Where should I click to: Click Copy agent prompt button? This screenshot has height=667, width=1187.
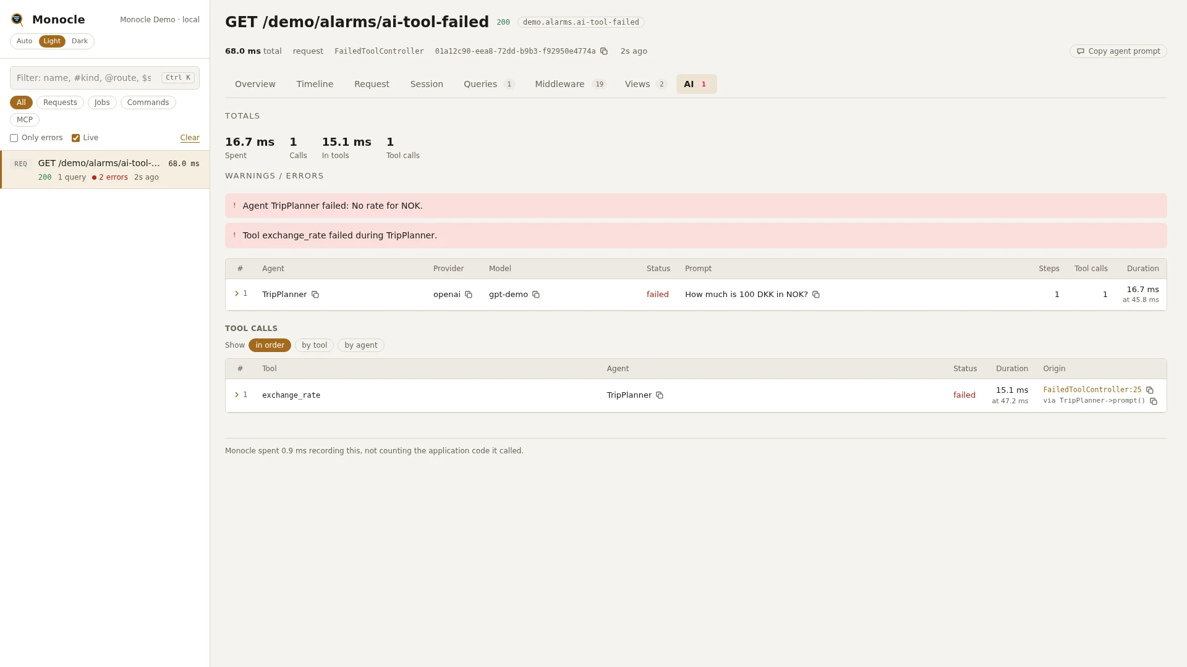[x=1118, y=51]
